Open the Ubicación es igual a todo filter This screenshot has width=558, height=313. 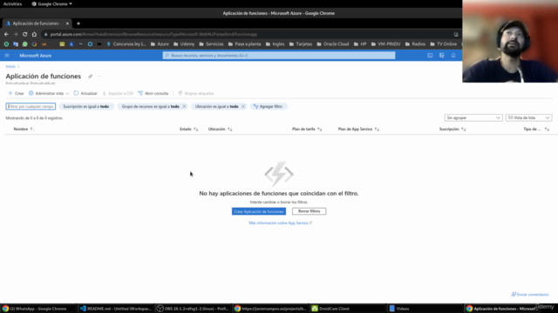(x=216, y=106)
